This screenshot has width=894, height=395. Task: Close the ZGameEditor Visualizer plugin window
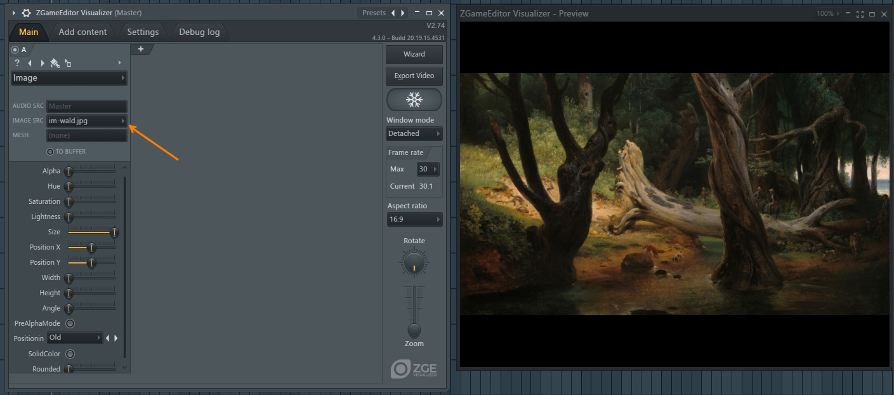click(x=441, y=13)
